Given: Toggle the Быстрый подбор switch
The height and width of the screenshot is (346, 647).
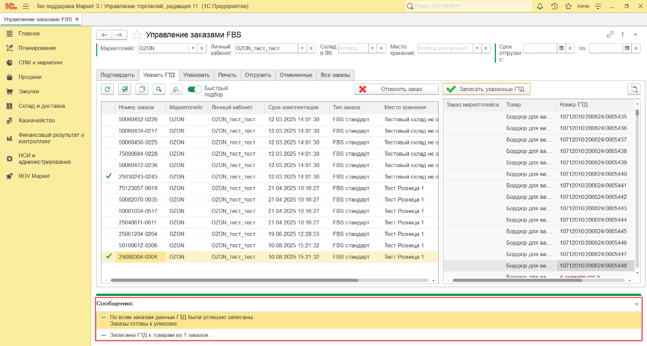Looking at the screenshot, I should click(x=194, y=89).
